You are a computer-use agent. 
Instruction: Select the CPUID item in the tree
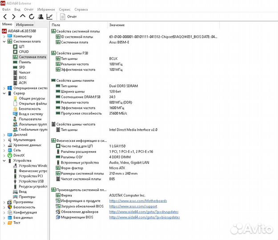[24, 52]
